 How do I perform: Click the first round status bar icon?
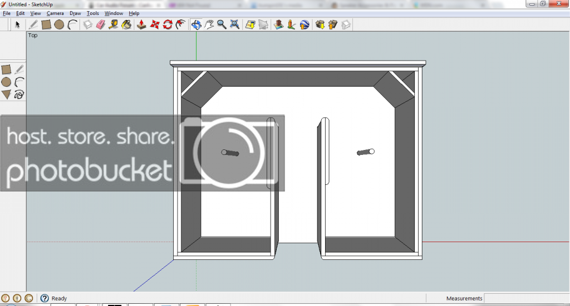tap(6, 298)
